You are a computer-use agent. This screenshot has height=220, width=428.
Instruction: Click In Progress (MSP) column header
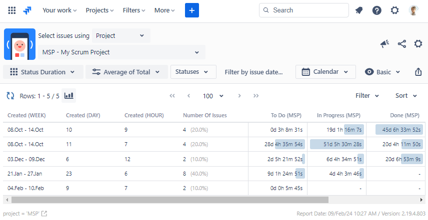pos(338,115)
